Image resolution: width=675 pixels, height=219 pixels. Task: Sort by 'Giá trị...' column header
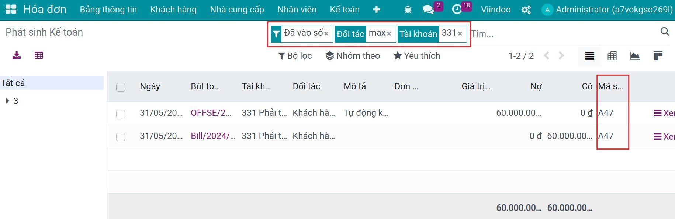(476, 86)
